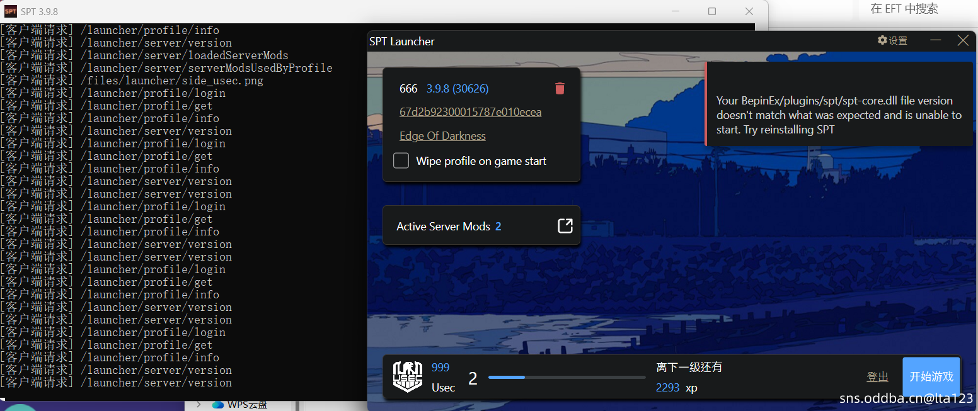
Task: Open the 设置 gear in SPT Launcher
Action: click(x=892, y=41)
